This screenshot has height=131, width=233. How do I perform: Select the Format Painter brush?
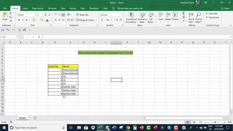click(x=11, y=21)
